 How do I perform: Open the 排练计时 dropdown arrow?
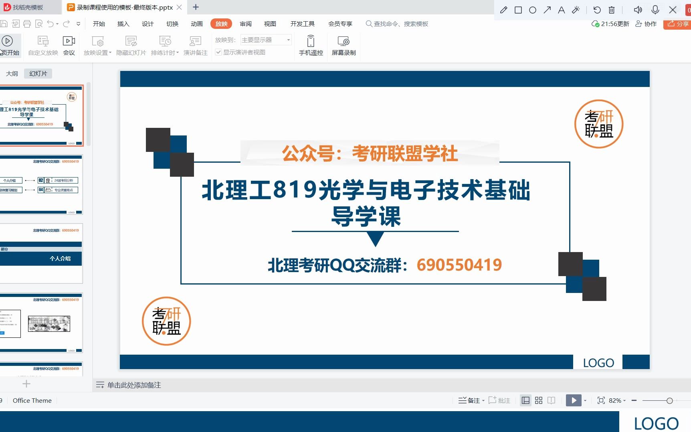point(178,52)
